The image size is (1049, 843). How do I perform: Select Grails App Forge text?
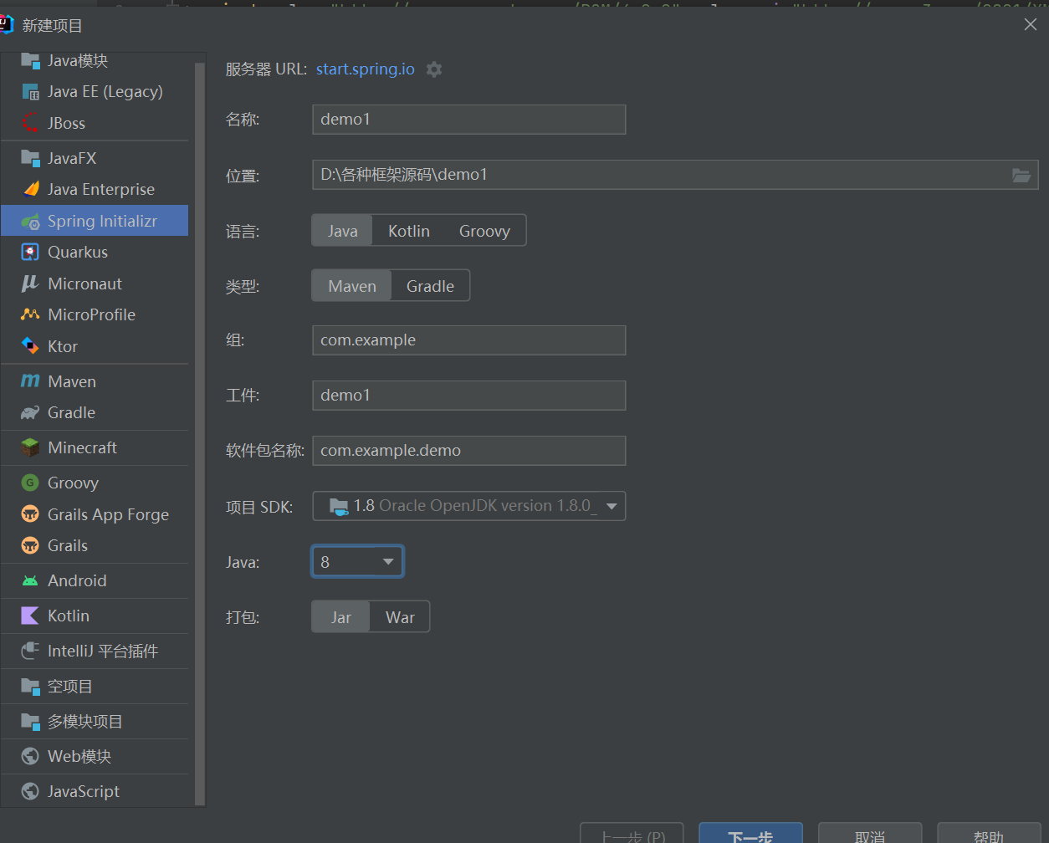[x=109, y=514]
